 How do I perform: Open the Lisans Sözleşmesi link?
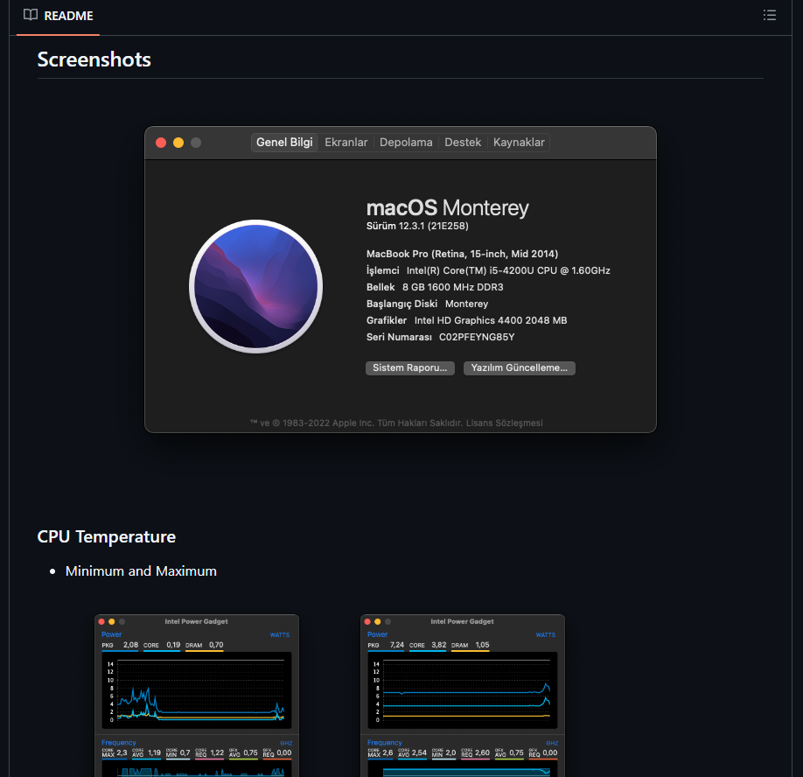pos(506,423)
